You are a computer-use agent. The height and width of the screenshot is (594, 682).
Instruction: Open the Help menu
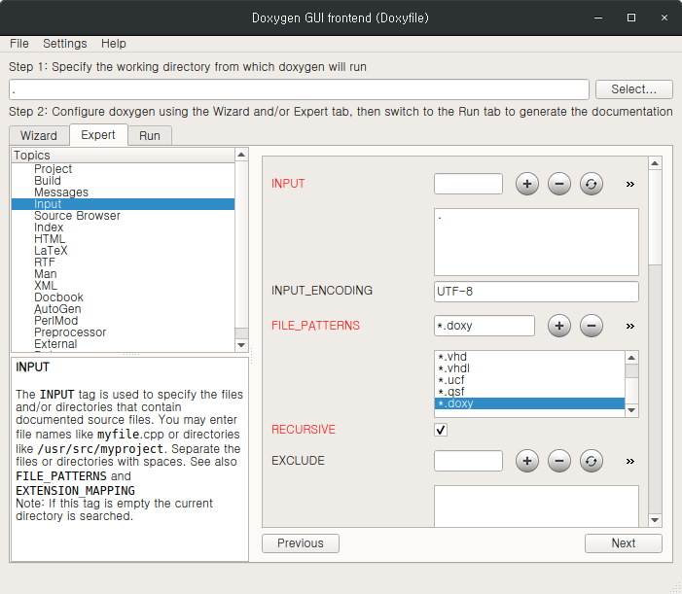click(114, 44)
